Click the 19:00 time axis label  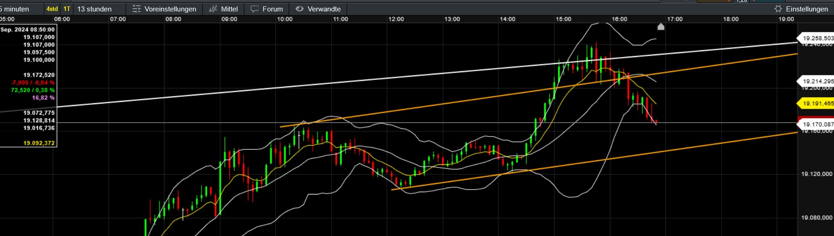pos(786,19)
